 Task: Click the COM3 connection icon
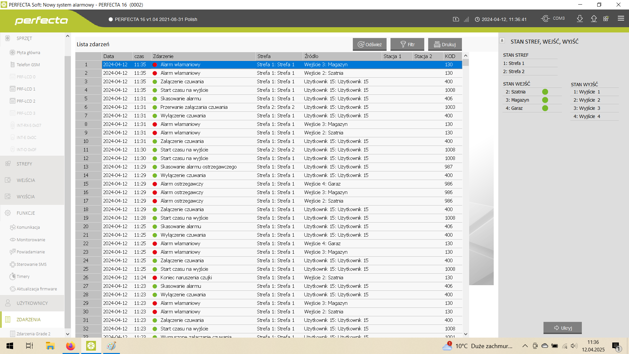tap(545, 19)
